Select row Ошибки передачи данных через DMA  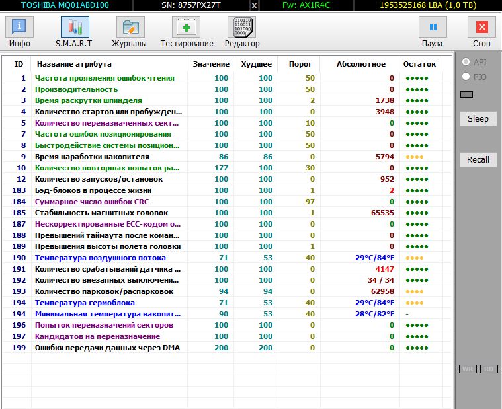(226, 348)
